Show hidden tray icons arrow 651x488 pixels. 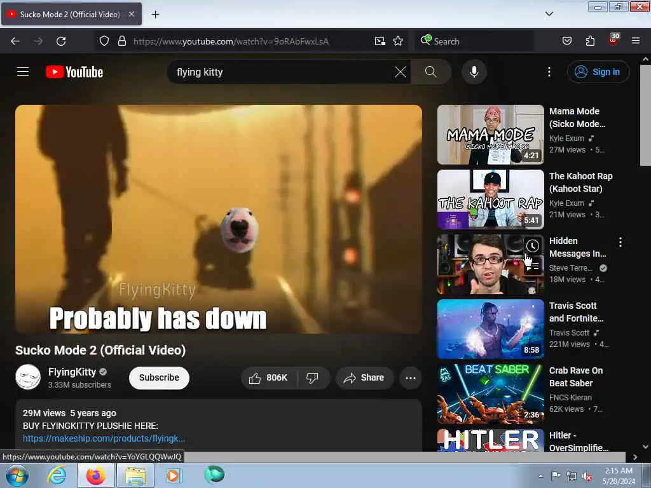(x=540, y=476)
